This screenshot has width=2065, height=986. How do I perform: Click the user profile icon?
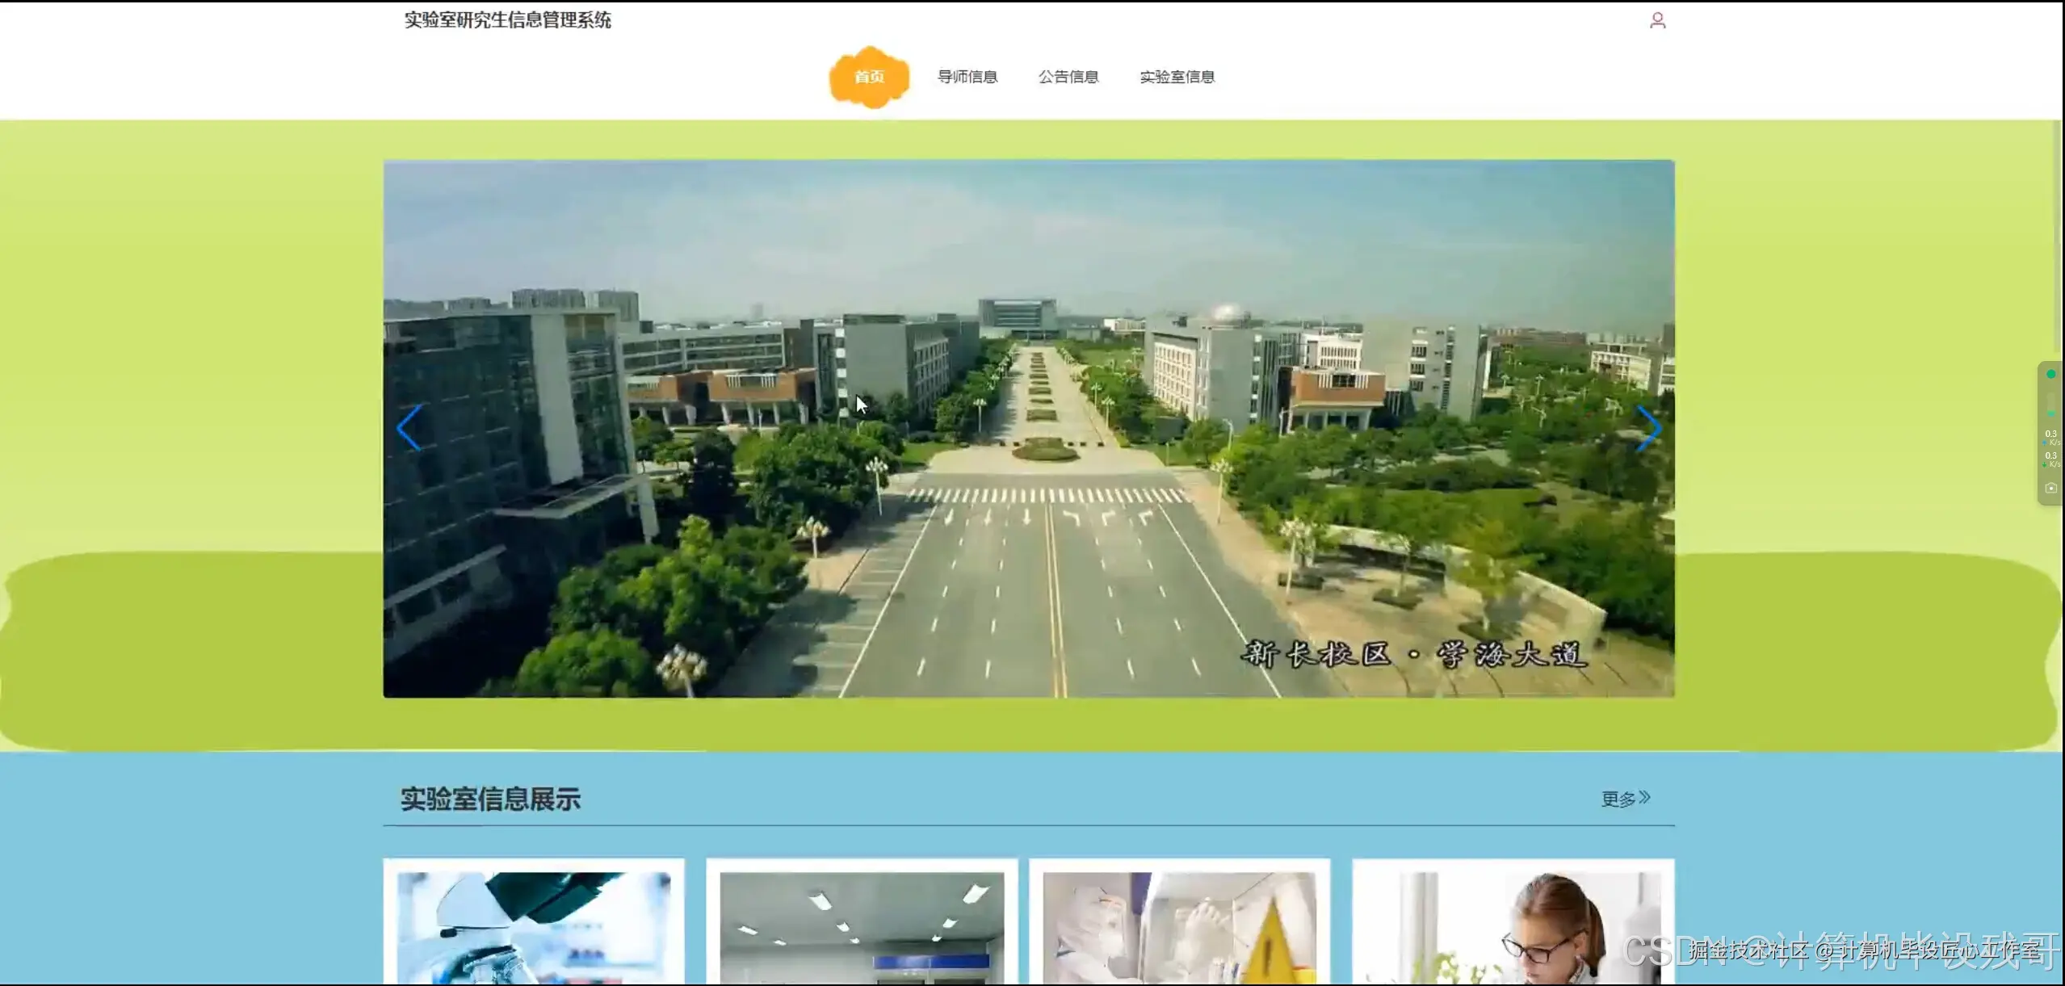pyautogui.click(x=1657, y=20)
